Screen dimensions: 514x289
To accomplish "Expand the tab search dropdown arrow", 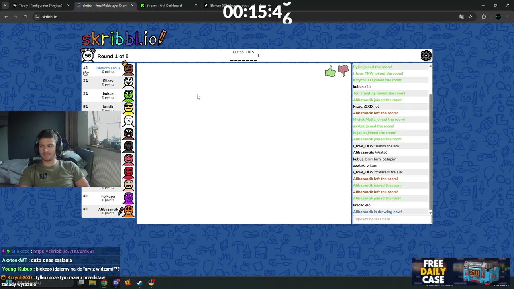I will [x=5, y=6].
